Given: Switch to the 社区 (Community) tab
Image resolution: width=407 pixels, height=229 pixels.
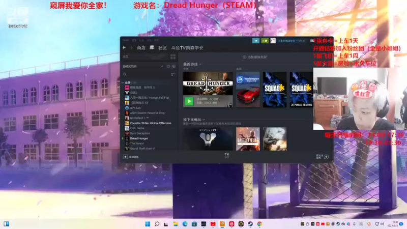Looking at the screenshot, I should [x=162, y=48].
